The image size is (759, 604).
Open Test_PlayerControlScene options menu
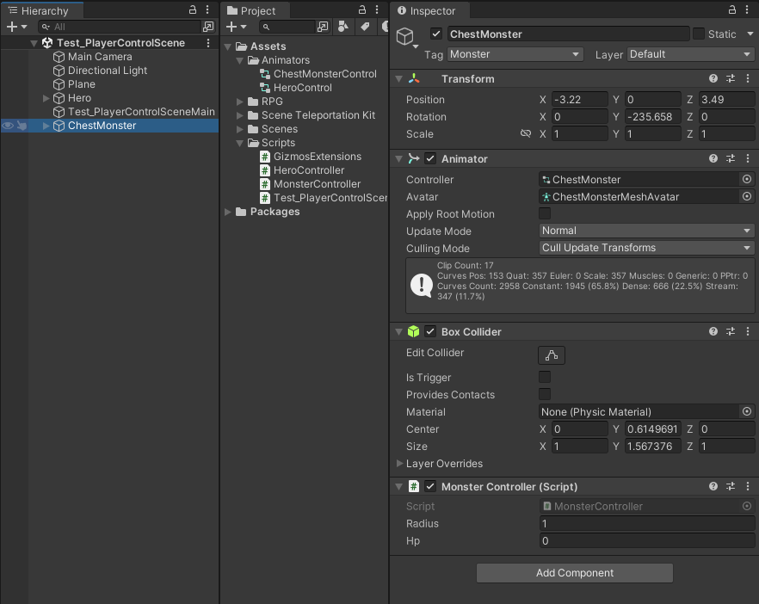pos(208,43)
